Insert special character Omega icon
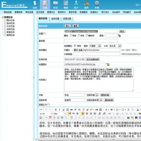Screen dimensions: 141x141 58,118
